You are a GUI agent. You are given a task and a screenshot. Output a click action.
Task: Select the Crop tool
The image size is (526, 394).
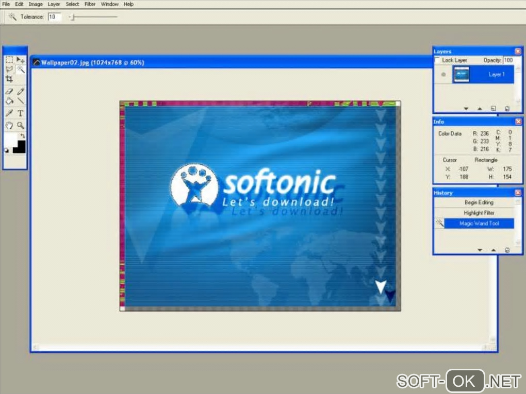(9, 79)
